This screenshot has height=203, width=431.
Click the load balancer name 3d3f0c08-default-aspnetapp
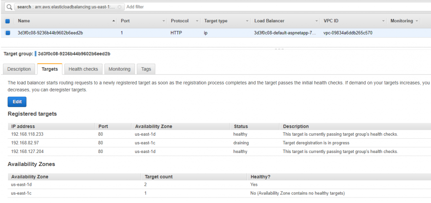click(x=285, y=33)
